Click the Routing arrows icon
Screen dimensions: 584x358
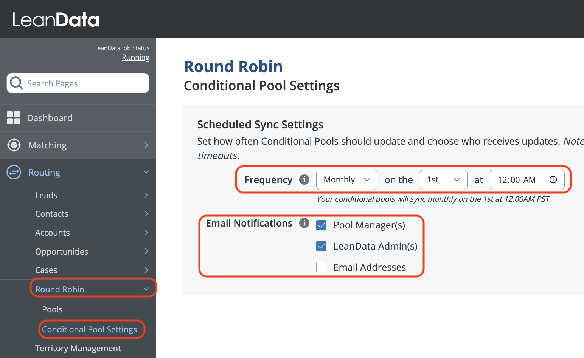click(x=14, y=172)
